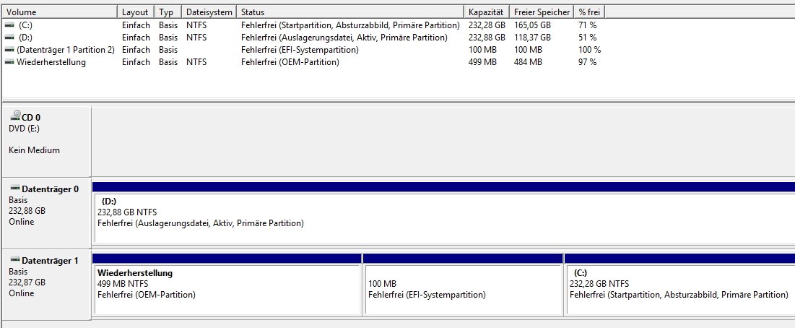Sort by Kapazität column header

point(487,12)
